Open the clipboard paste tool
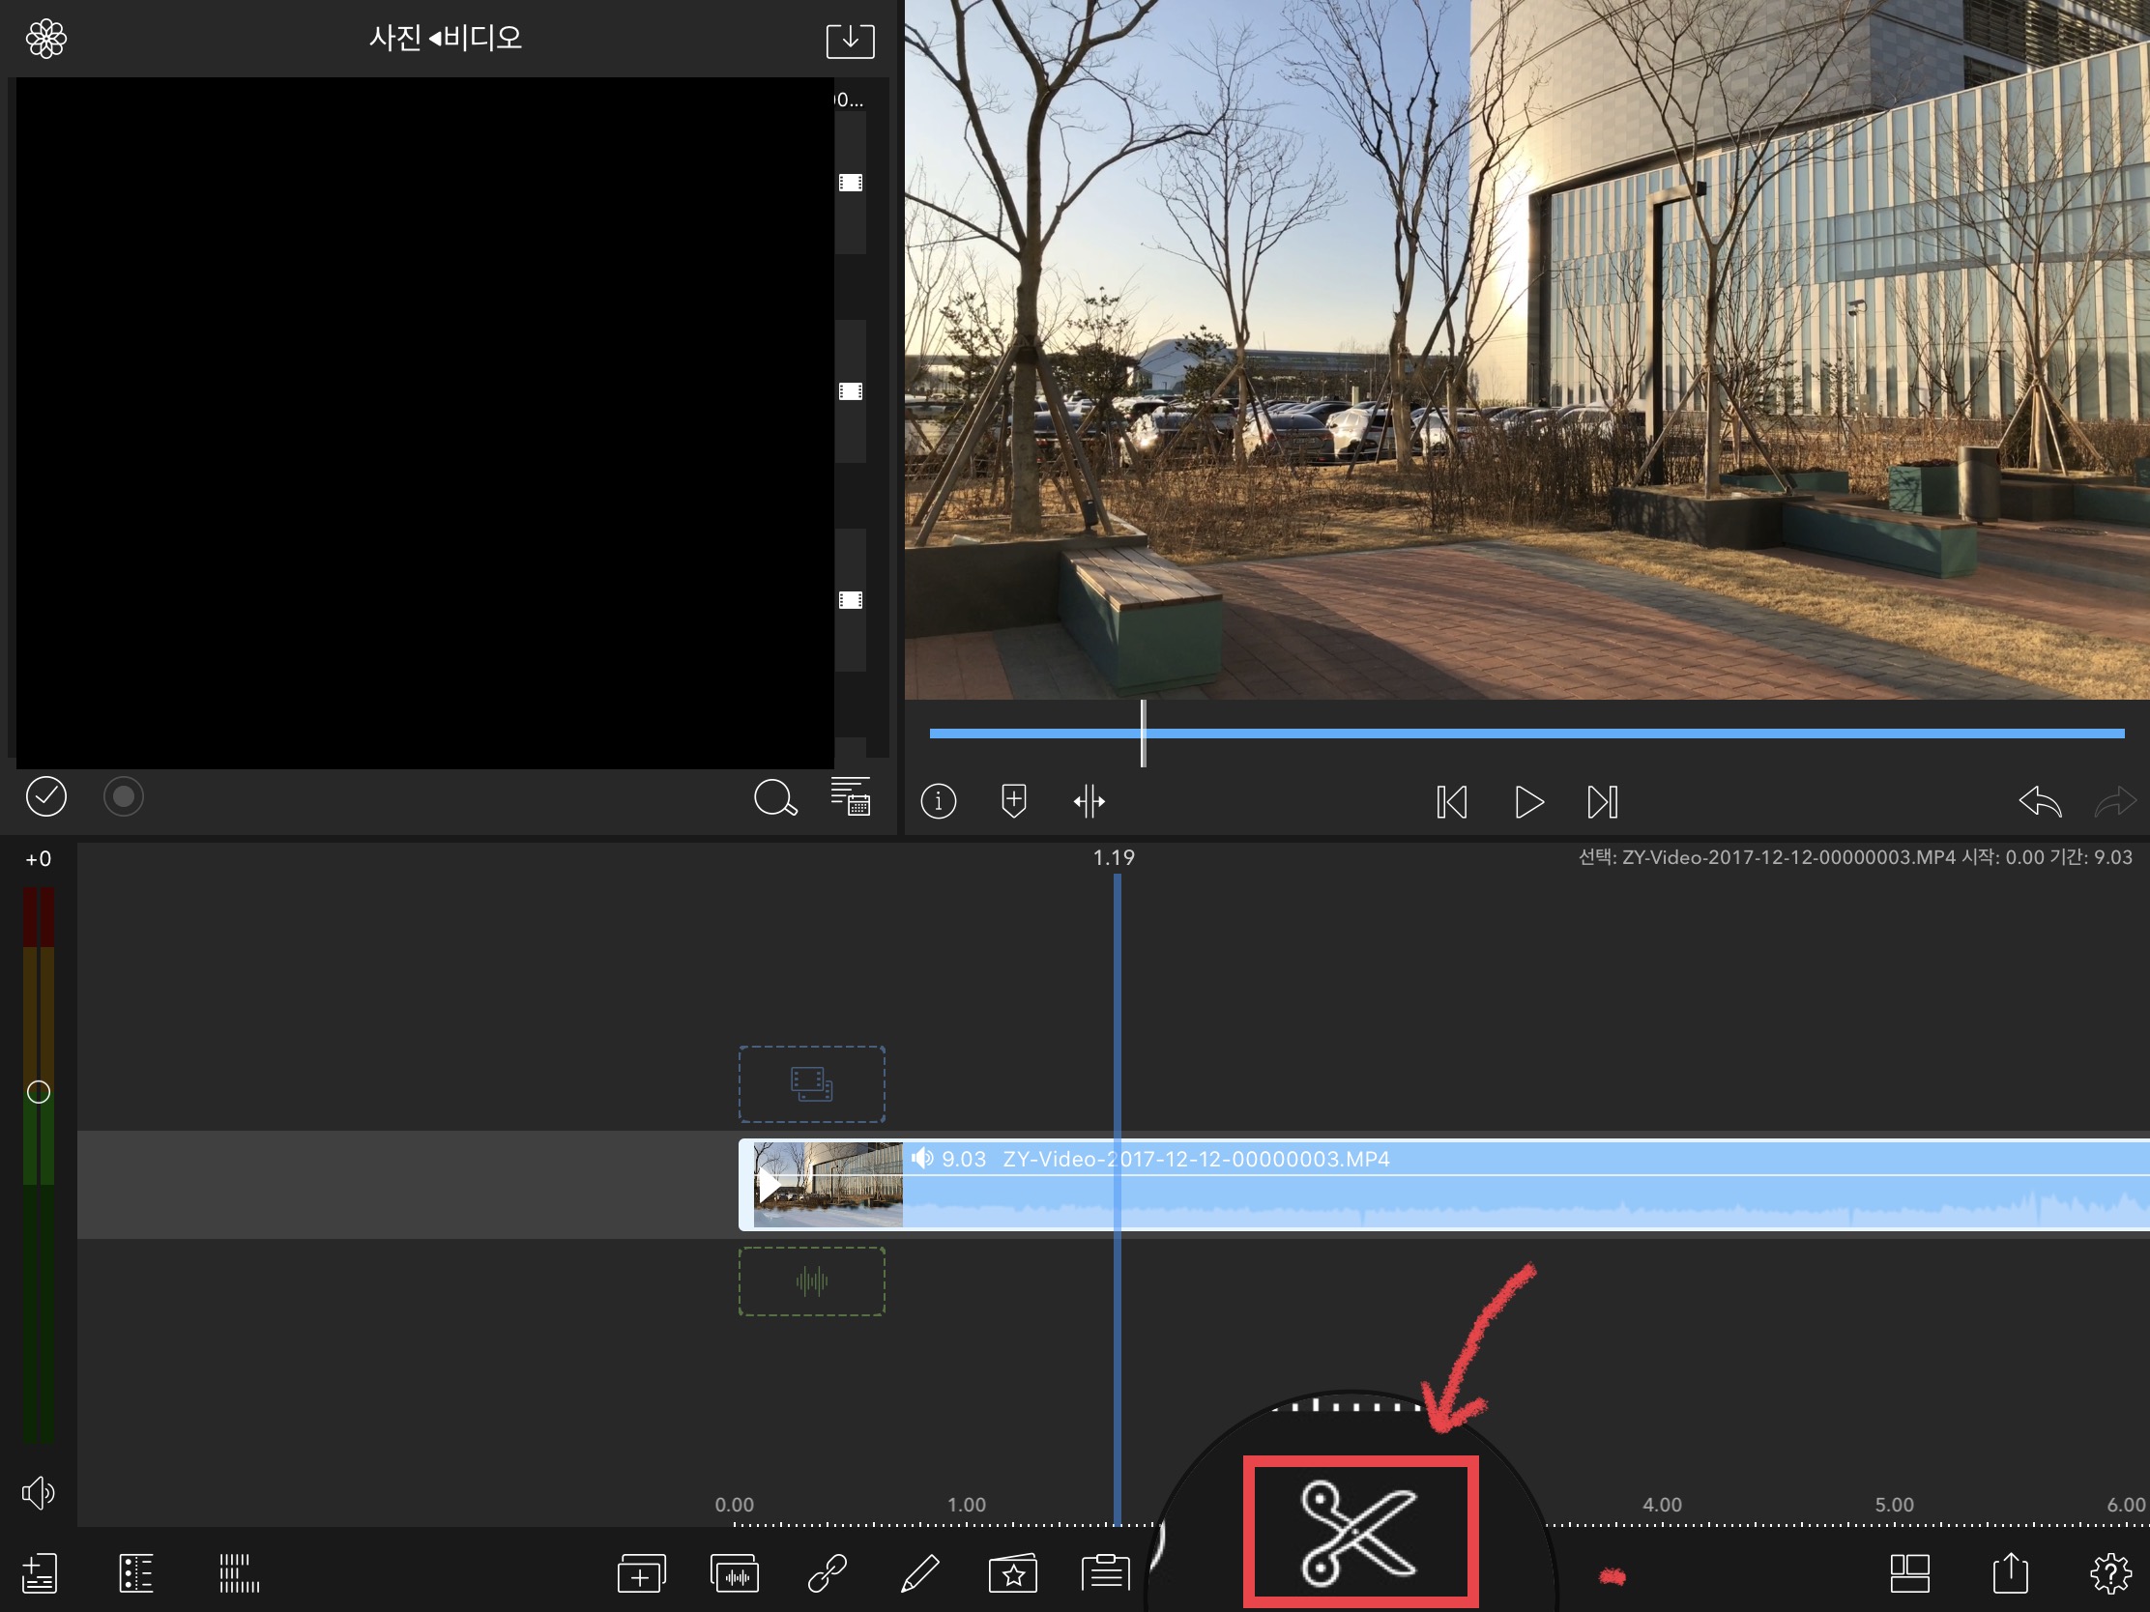2150x1612 pixels. 1105,1572
